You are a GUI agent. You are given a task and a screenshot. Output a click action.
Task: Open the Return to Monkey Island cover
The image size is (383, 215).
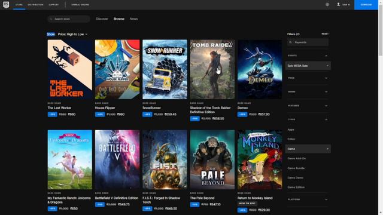tap(260, 159)
